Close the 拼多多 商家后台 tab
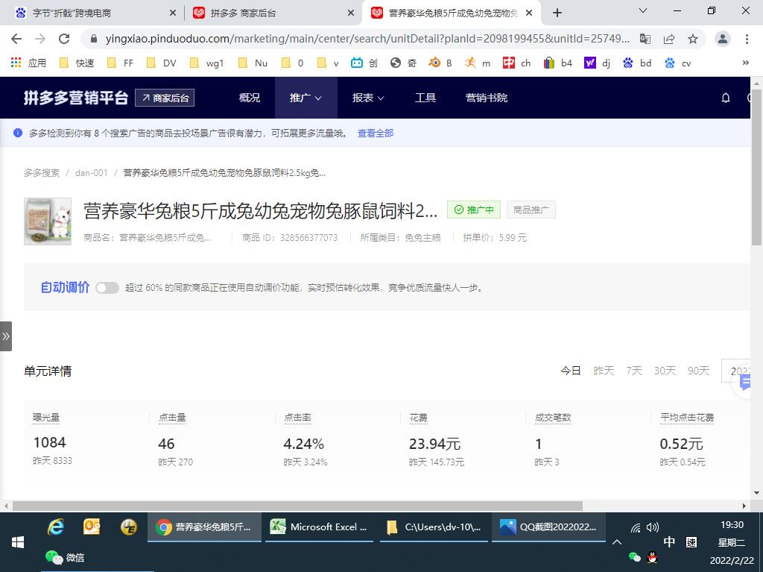763x572 pixels. click(x=351, y=13)
